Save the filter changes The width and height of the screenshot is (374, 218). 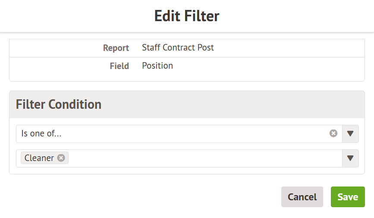tap(348, 197)
